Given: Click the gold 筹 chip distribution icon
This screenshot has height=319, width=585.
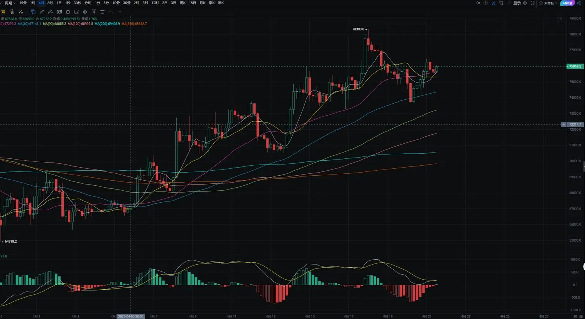Looking at the screenshot, I should [x=3, y=12].
